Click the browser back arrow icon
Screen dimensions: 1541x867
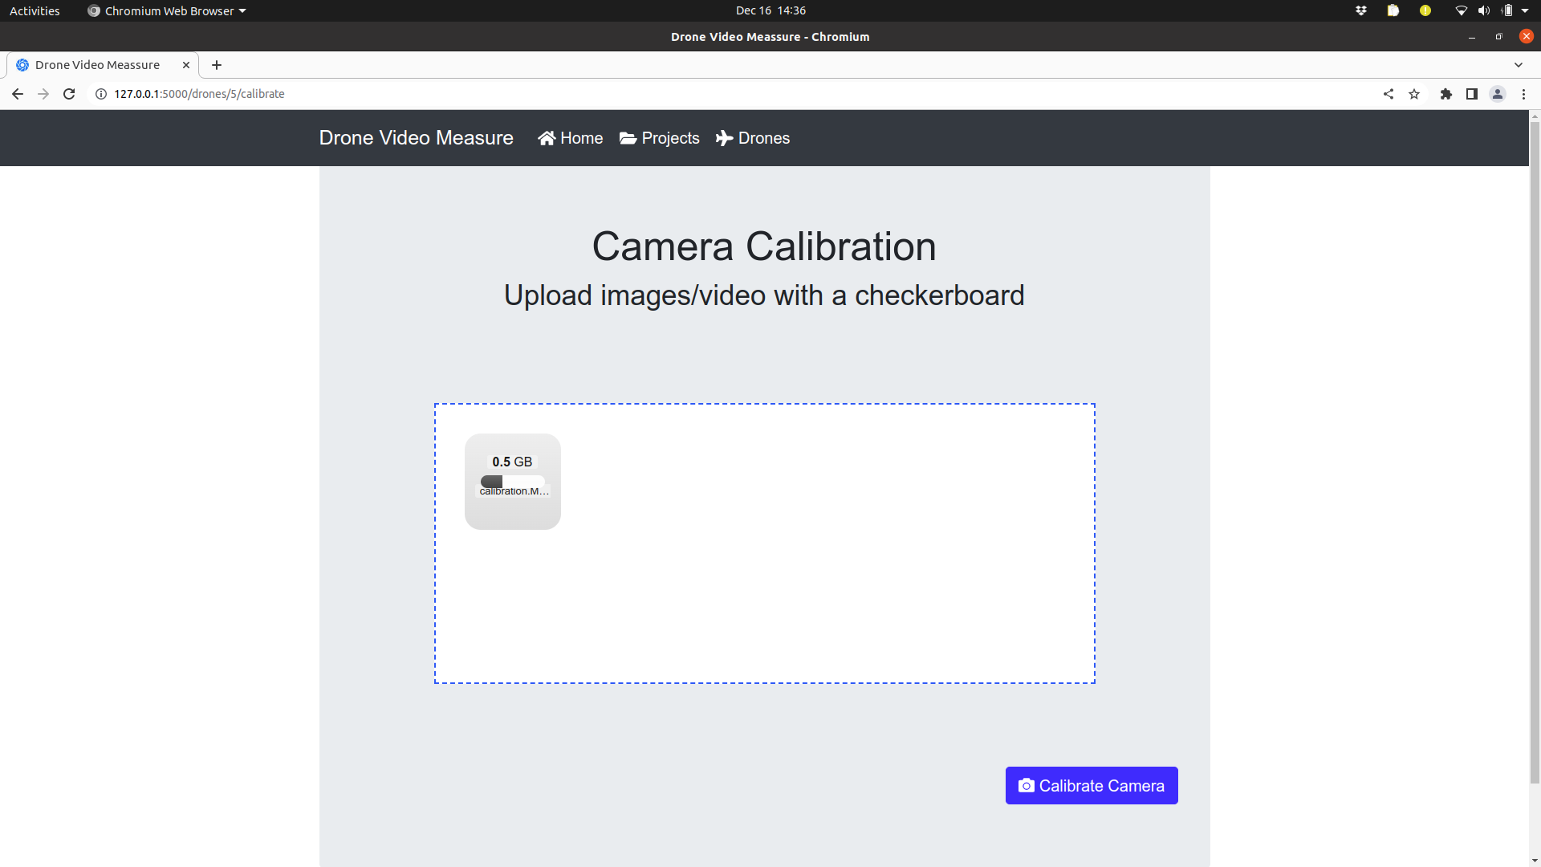(x=18, y=94)
